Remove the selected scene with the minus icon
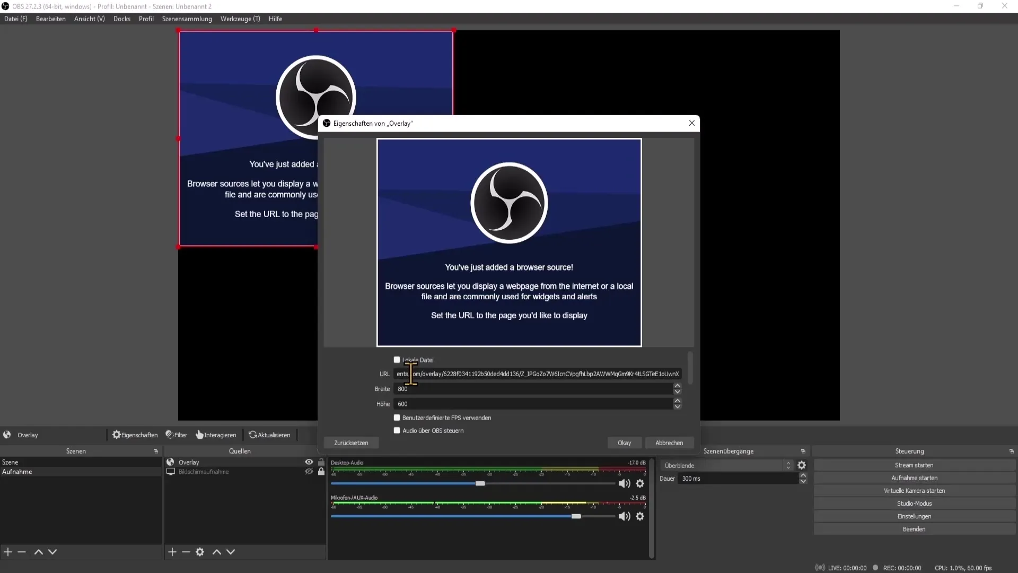Image resolution: width=1018 pixels, height=573 pixels. [x=22, y=552]
